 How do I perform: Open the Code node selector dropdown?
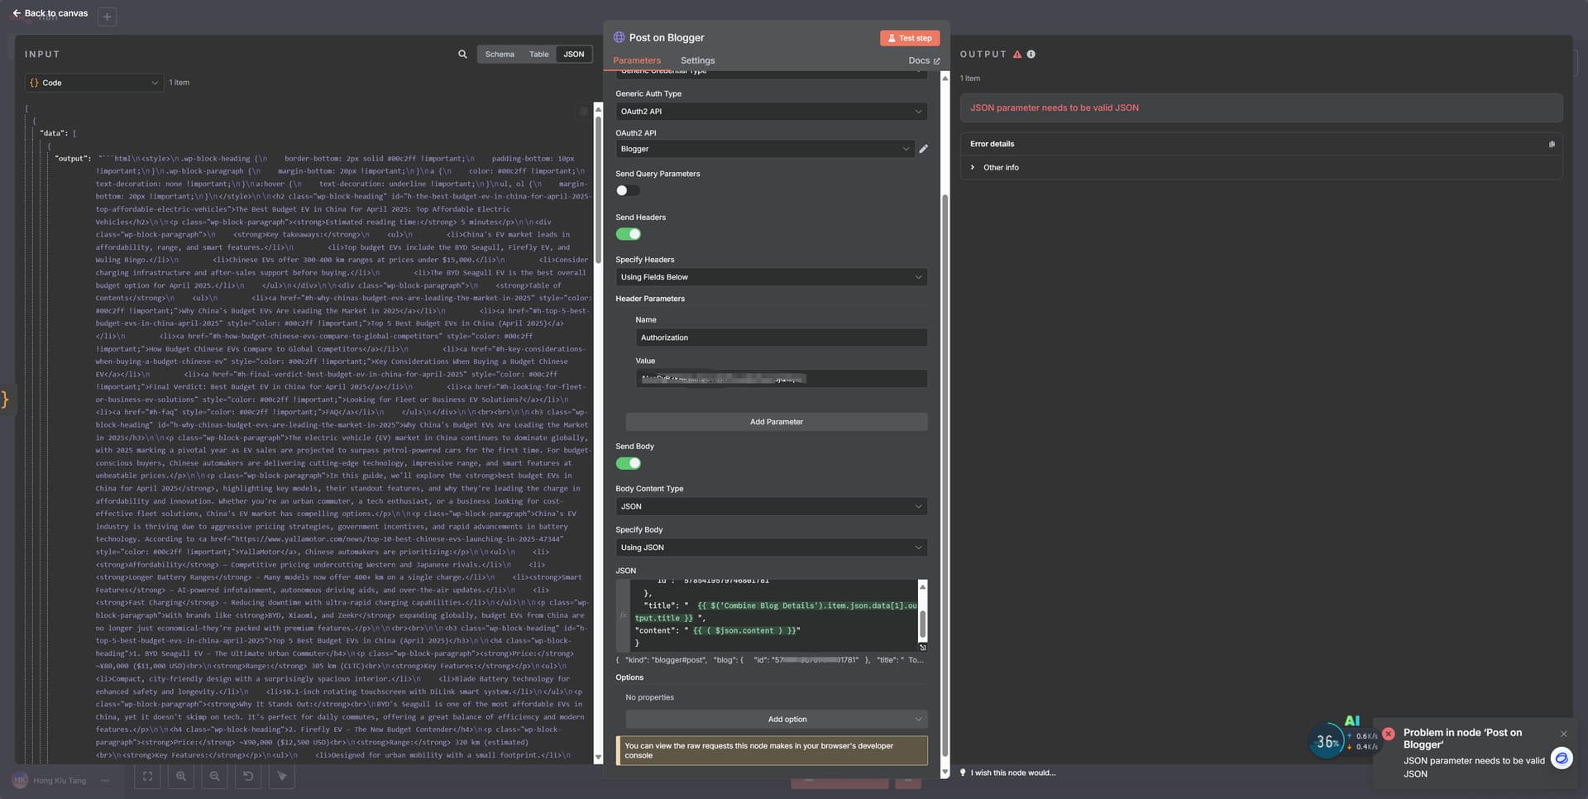click(93, 83)
